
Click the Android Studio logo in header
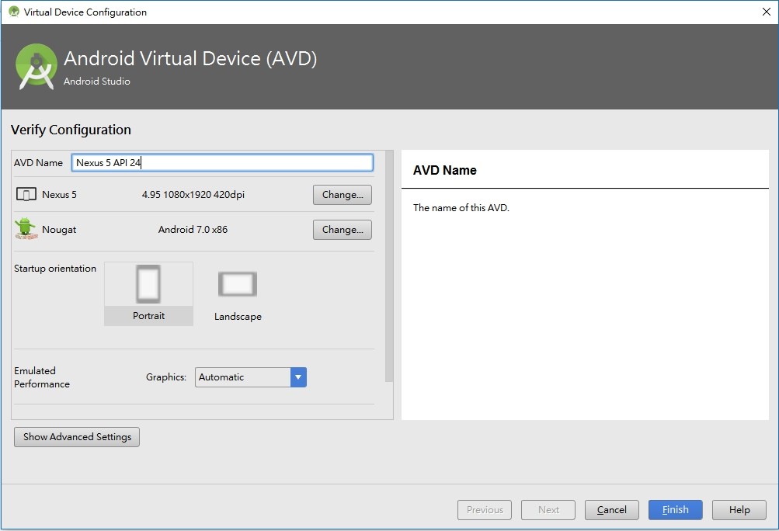point(37,67)
